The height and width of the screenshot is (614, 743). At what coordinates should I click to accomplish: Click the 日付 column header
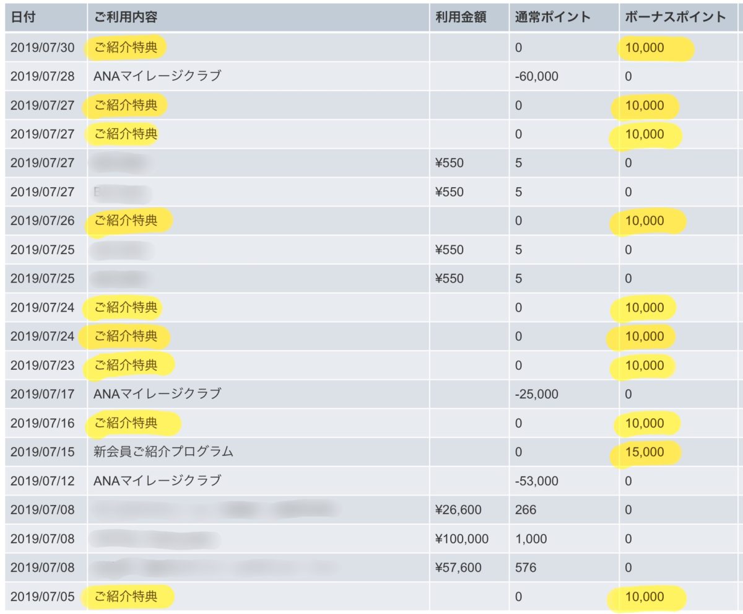(23, 17)
